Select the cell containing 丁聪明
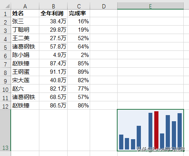 (x=25, y=30)
